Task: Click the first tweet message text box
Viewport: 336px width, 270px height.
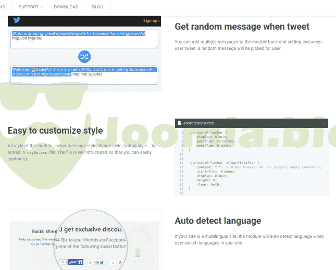Action: (84, 39)
